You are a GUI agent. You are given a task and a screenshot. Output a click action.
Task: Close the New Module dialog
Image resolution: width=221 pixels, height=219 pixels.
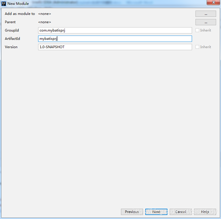point(213,2)
